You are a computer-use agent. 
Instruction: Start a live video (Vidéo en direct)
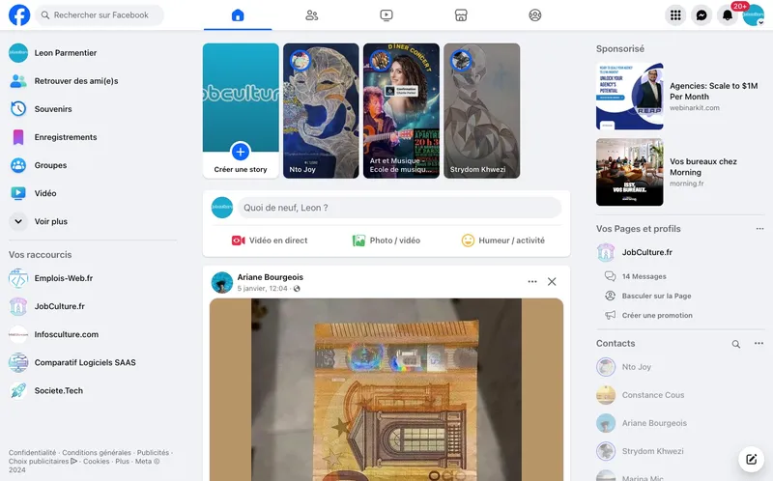[x=270, y=240]
